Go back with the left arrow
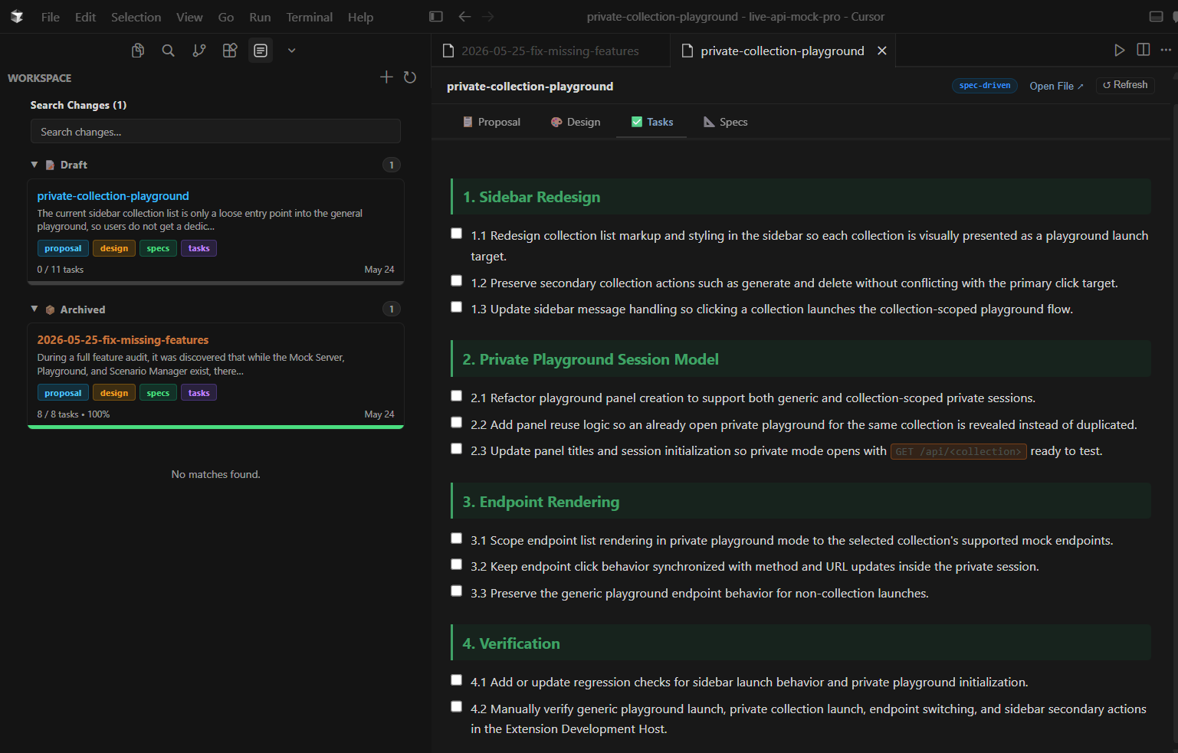Screen dimensions: 1178x753 (464, 16)
